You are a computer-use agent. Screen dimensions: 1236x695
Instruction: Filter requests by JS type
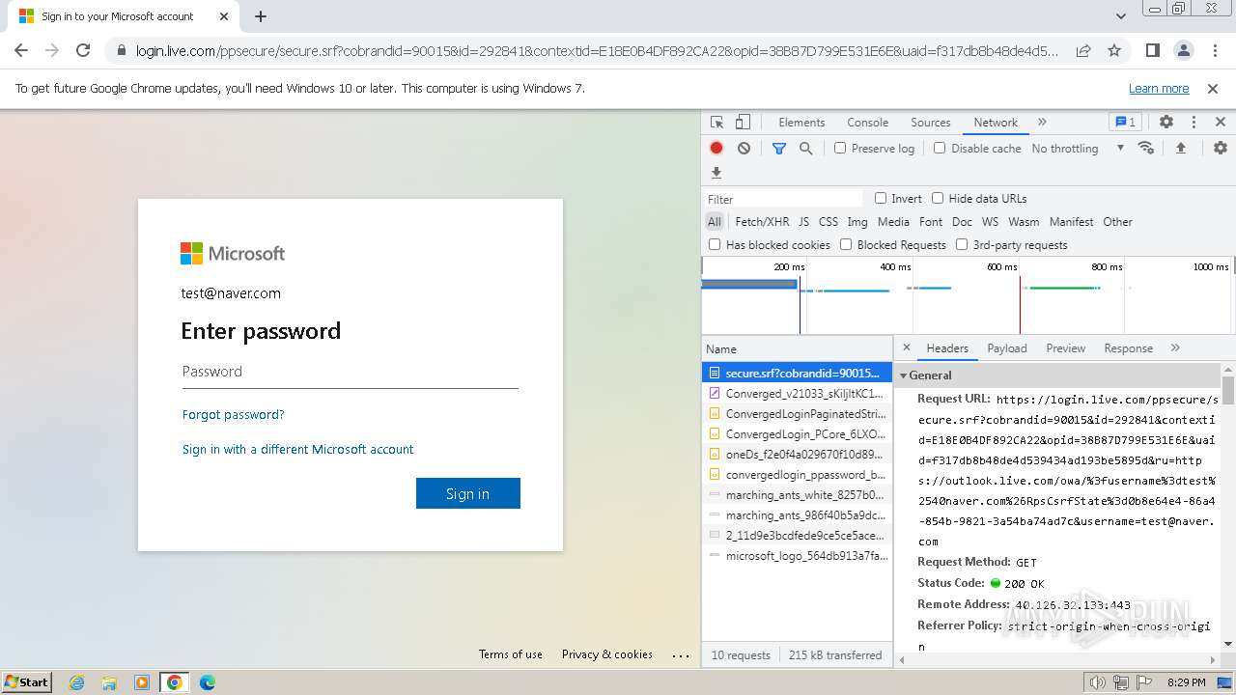(x=803, y=221)
